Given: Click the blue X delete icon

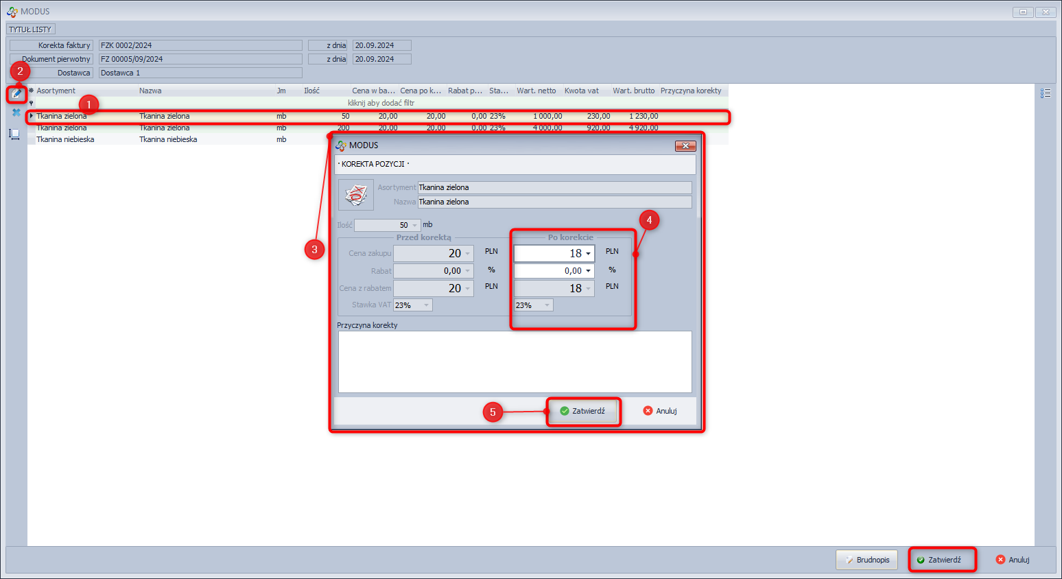Looking at the screenshot, I should pos(16,113).
